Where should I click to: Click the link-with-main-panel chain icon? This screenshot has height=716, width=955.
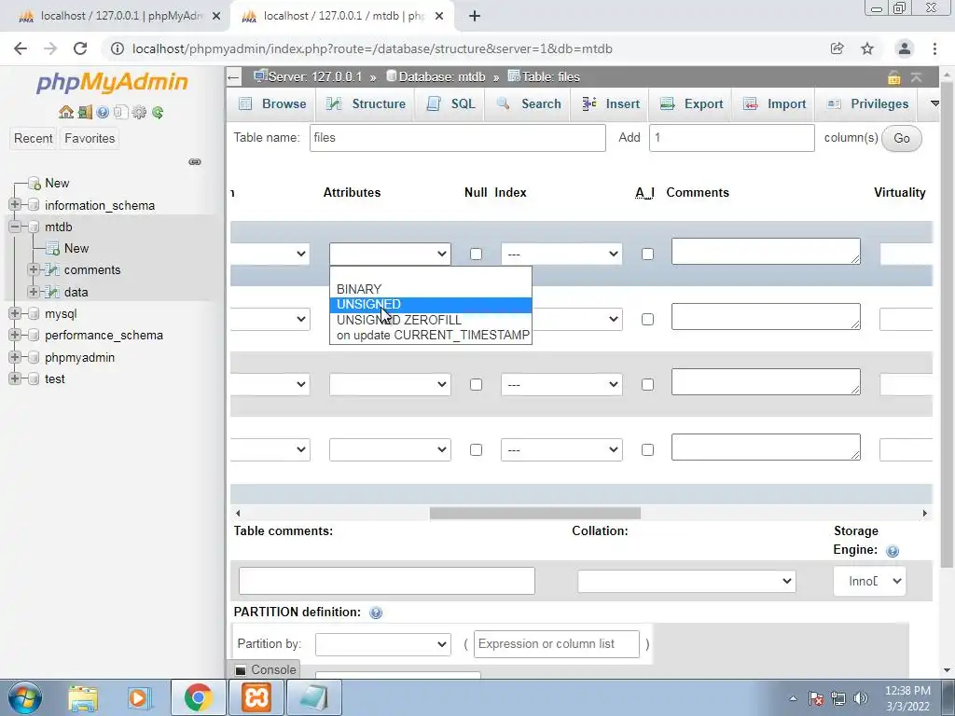coord(195,162)
